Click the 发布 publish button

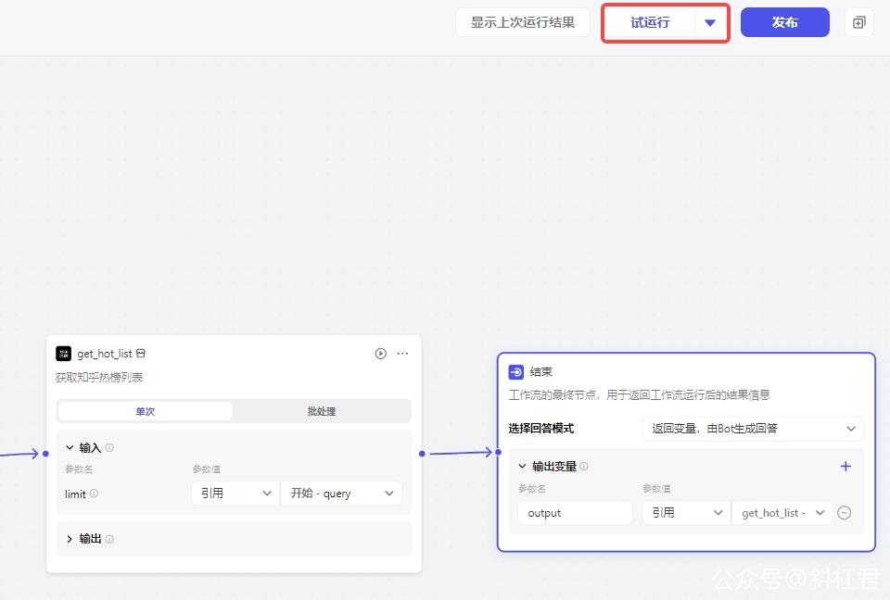click(x=785, y=22)
